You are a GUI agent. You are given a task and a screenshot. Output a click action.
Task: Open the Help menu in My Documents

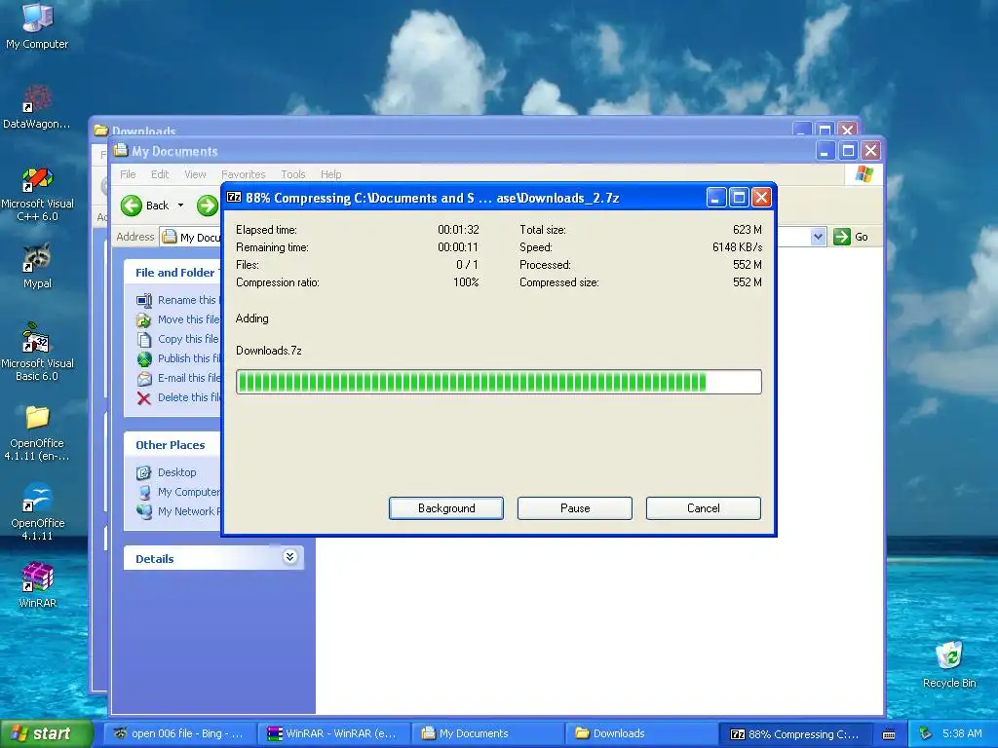click(x=330, y=174)
